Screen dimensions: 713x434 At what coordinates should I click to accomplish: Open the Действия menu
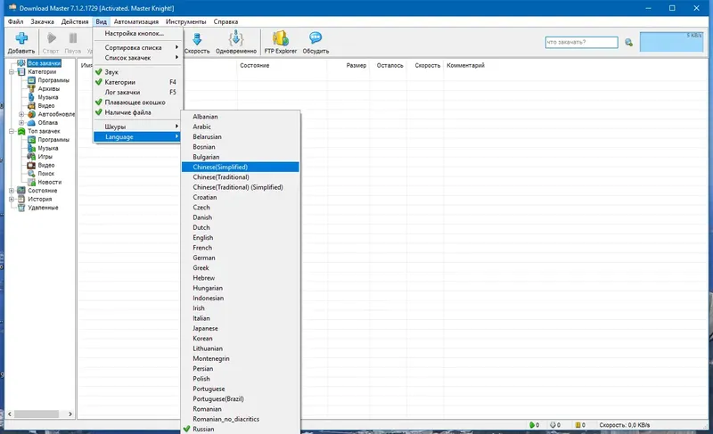[x=75, y=21]
